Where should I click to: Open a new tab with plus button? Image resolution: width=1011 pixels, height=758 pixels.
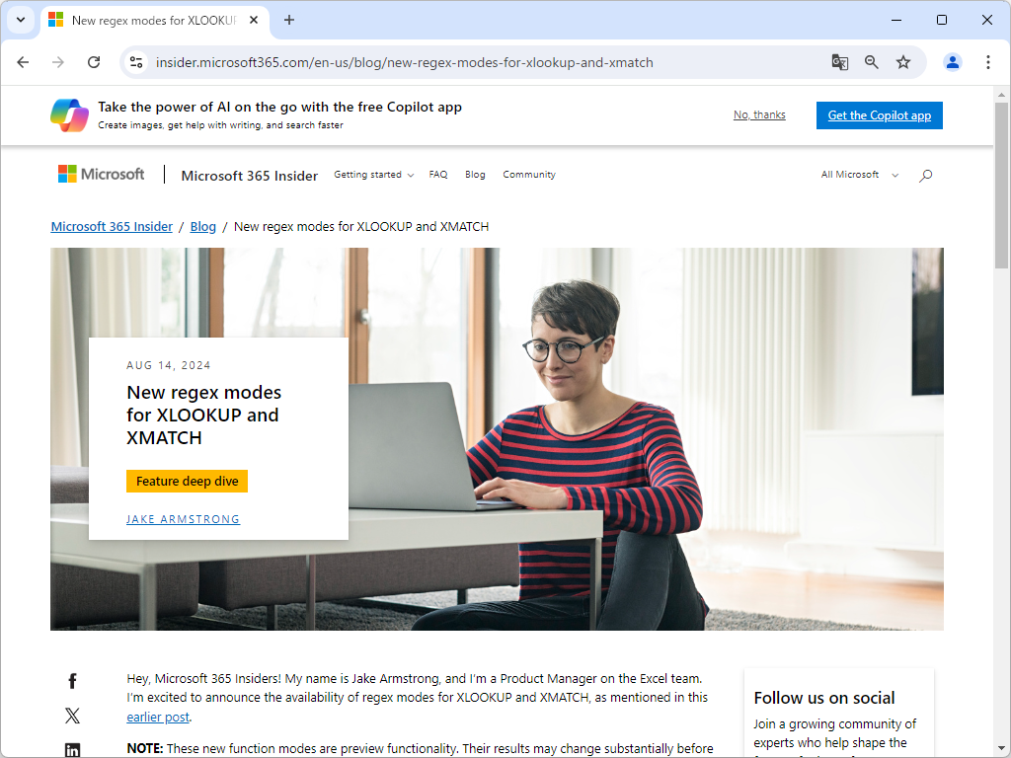point(289,20)
